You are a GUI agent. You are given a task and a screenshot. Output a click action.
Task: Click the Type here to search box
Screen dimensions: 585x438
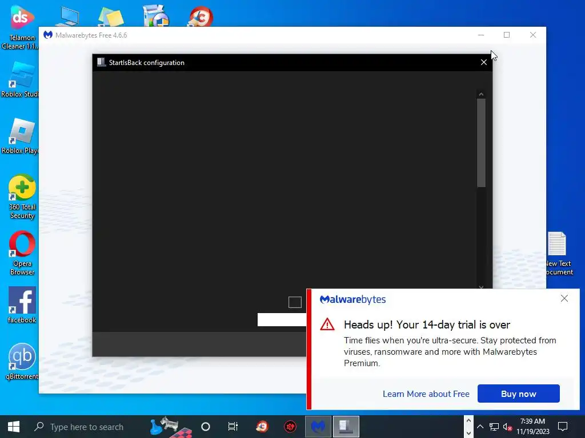[x=87, y=427]
